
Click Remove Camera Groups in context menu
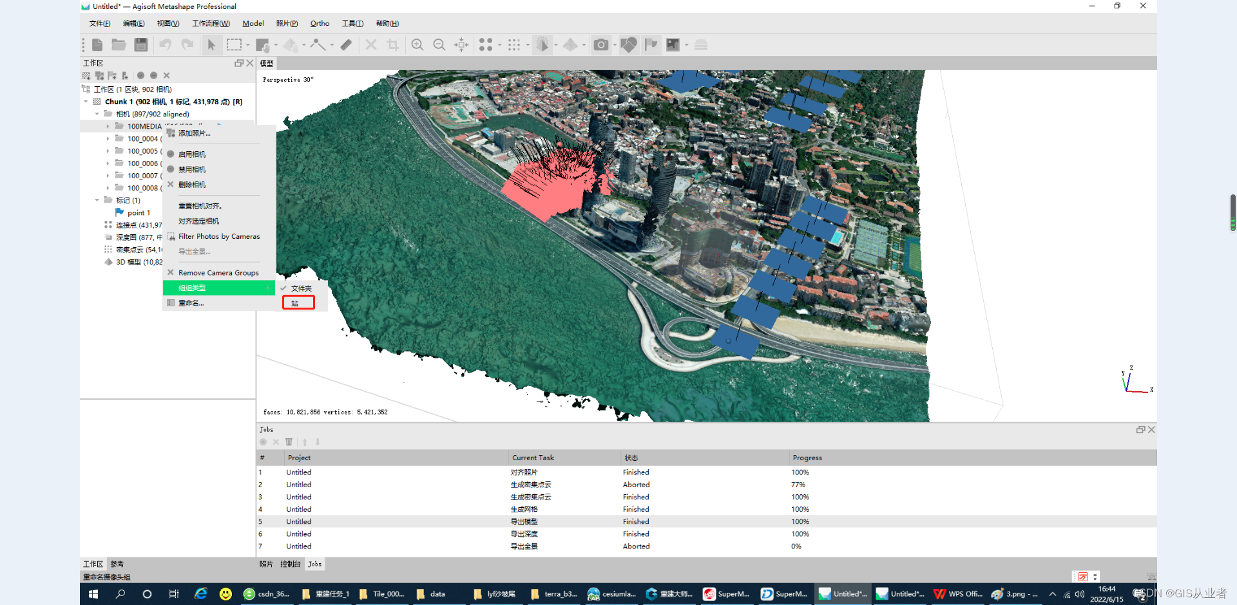218,273
